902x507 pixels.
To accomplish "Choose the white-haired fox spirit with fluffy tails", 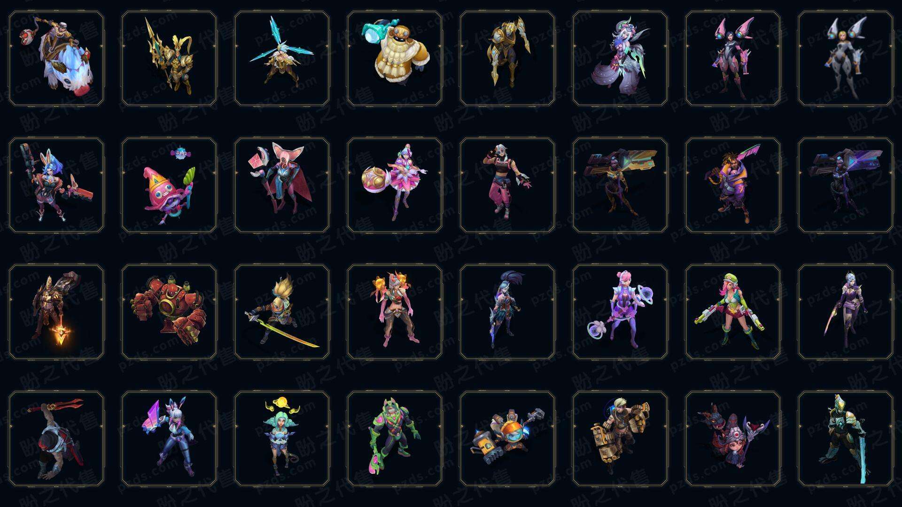I will (620, 59).
